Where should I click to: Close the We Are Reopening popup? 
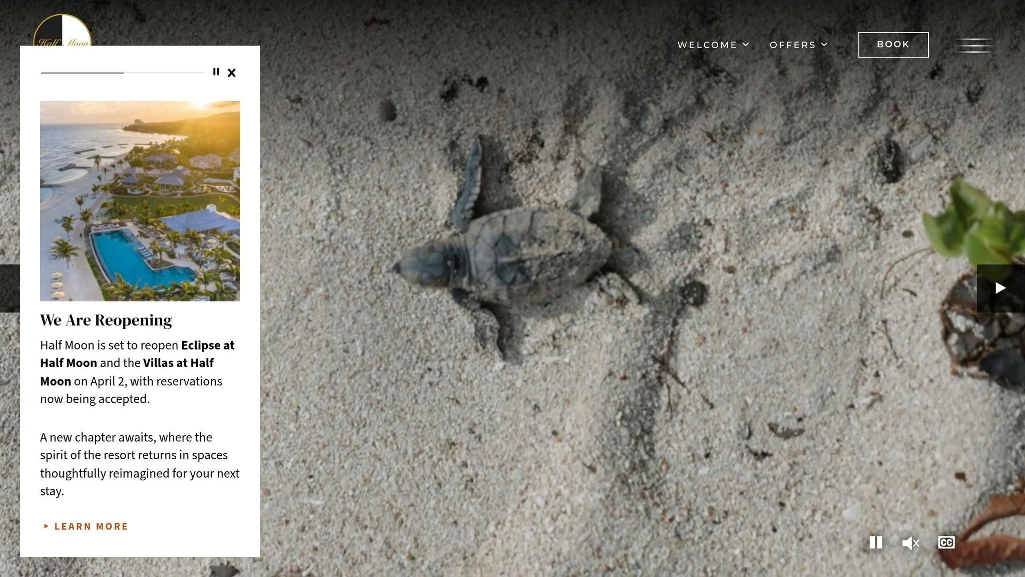tap(232, 73)
